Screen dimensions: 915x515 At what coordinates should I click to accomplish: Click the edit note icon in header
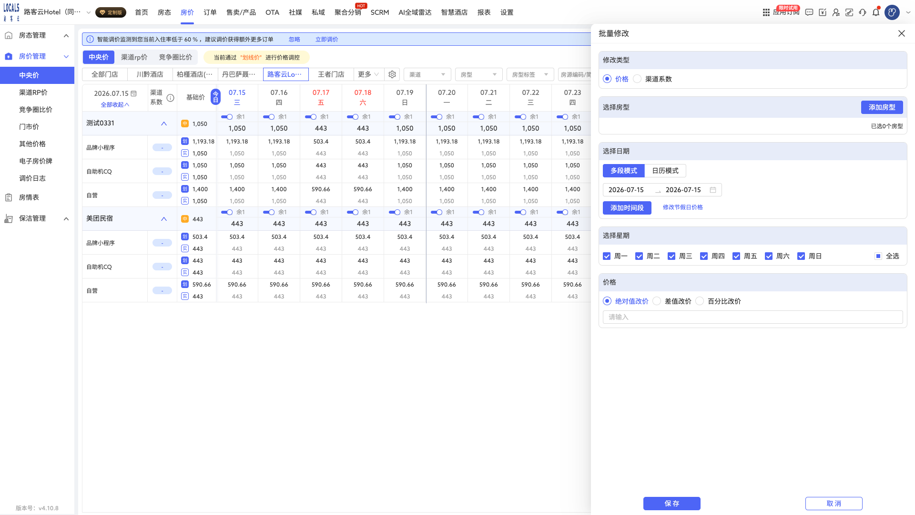(x=823, y=12)
